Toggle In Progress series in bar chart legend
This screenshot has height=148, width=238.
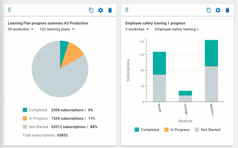point(177,130)
